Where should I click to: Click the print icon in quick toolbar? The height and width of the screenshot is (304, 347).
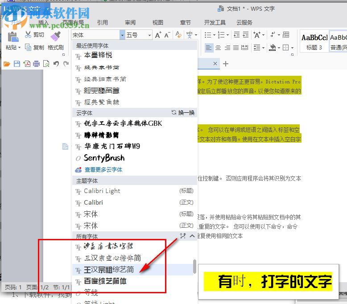point(36,64)
